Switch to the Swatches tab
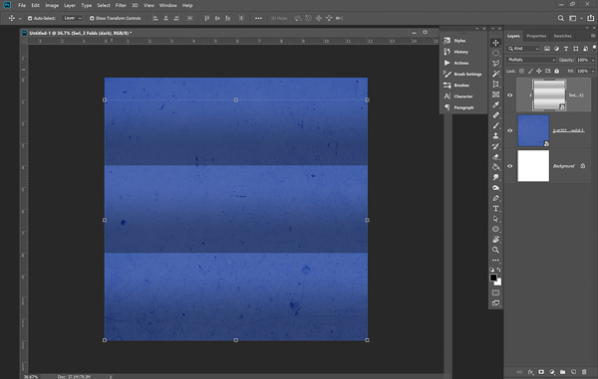Viewport: 598px width, 379px height. 562,36
